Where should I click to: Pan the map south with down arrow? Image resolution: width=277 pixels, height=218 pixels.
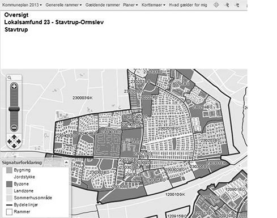14,146
